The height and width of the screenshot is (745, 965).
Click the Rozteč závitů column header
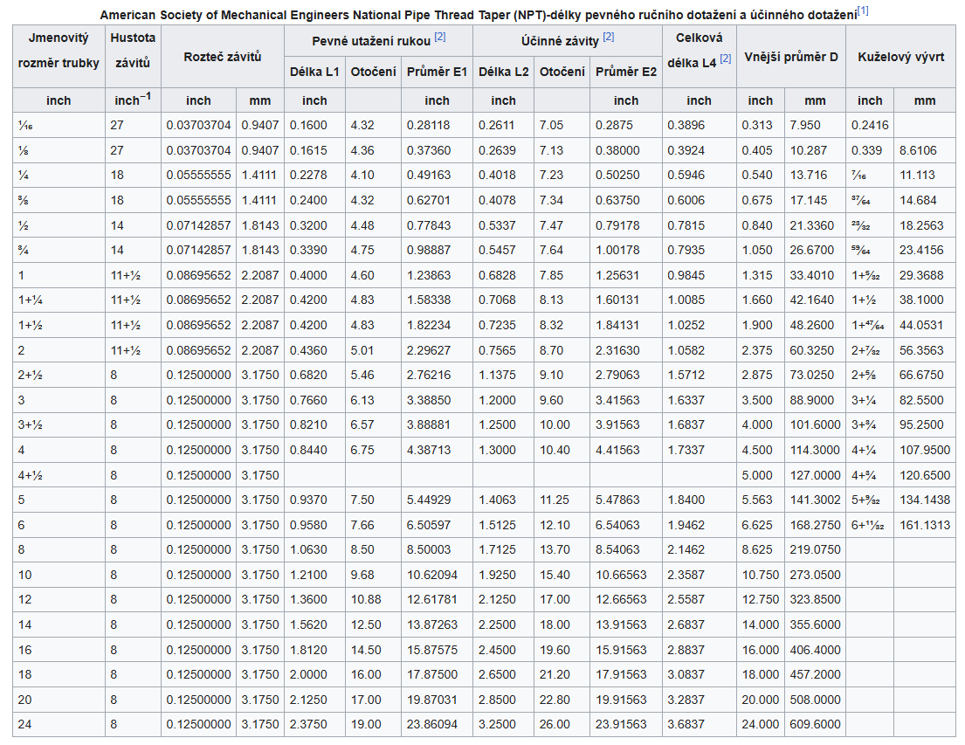point(222,57)
